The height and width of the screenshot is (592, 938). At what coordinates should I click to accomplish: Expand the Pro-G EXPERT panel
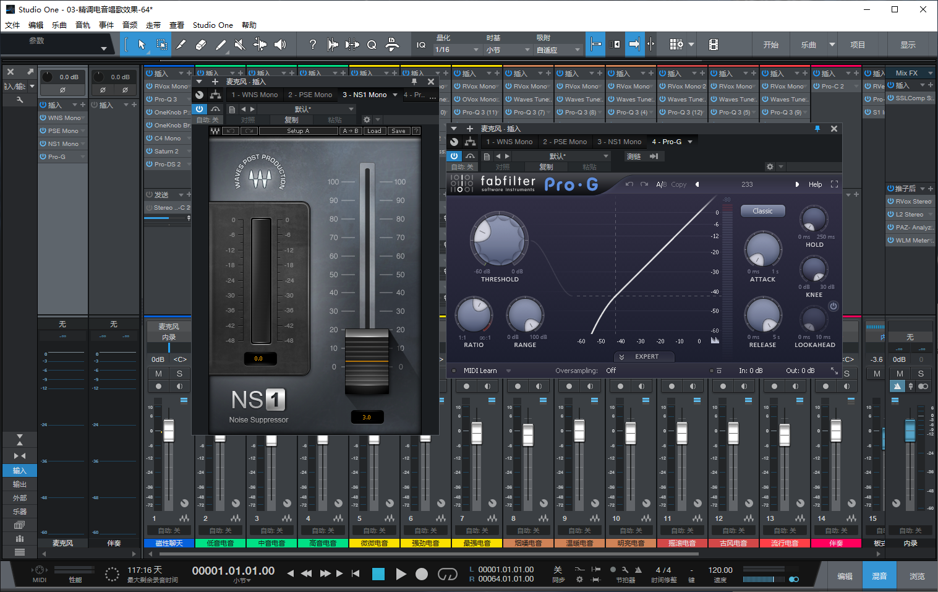click(643, 357)
